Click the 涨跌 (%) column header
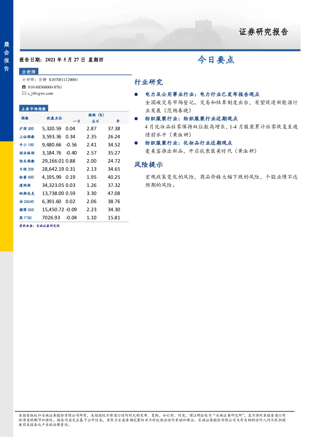The image size is (309, 437). [x=96, y=115]
